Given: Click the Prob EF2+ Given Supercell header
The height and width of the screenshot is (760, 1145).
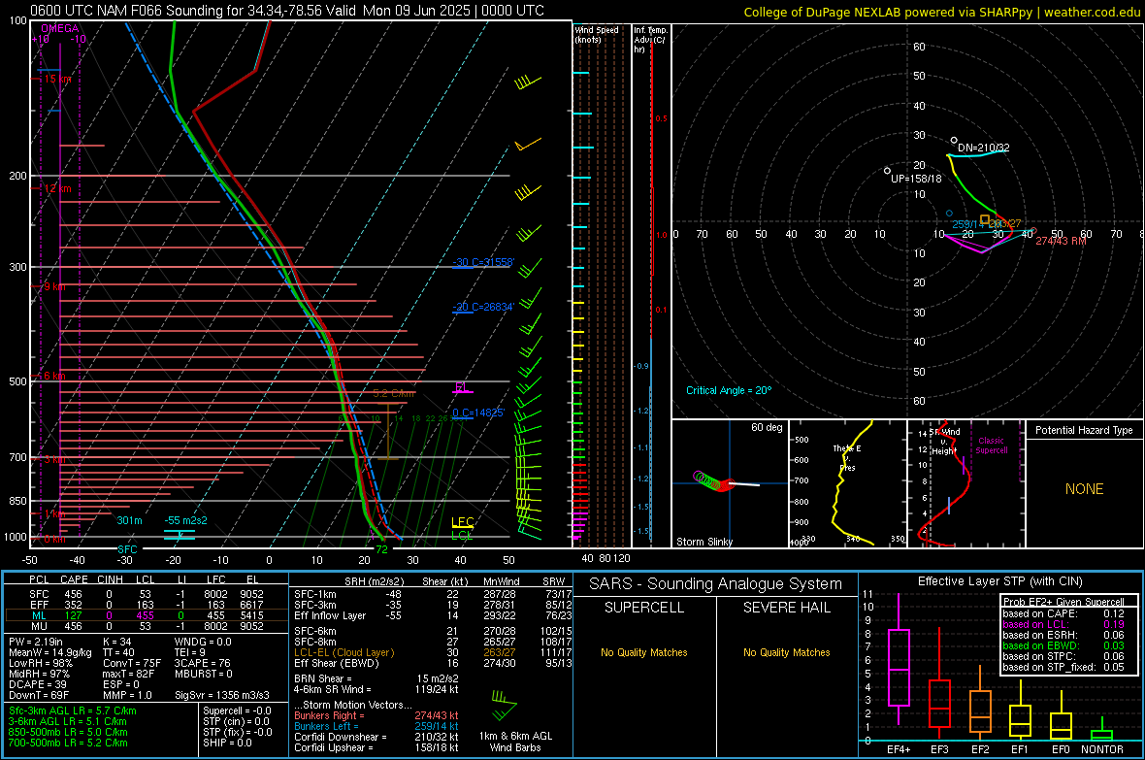Looking at the screenshot, I should click(1063, 602).
